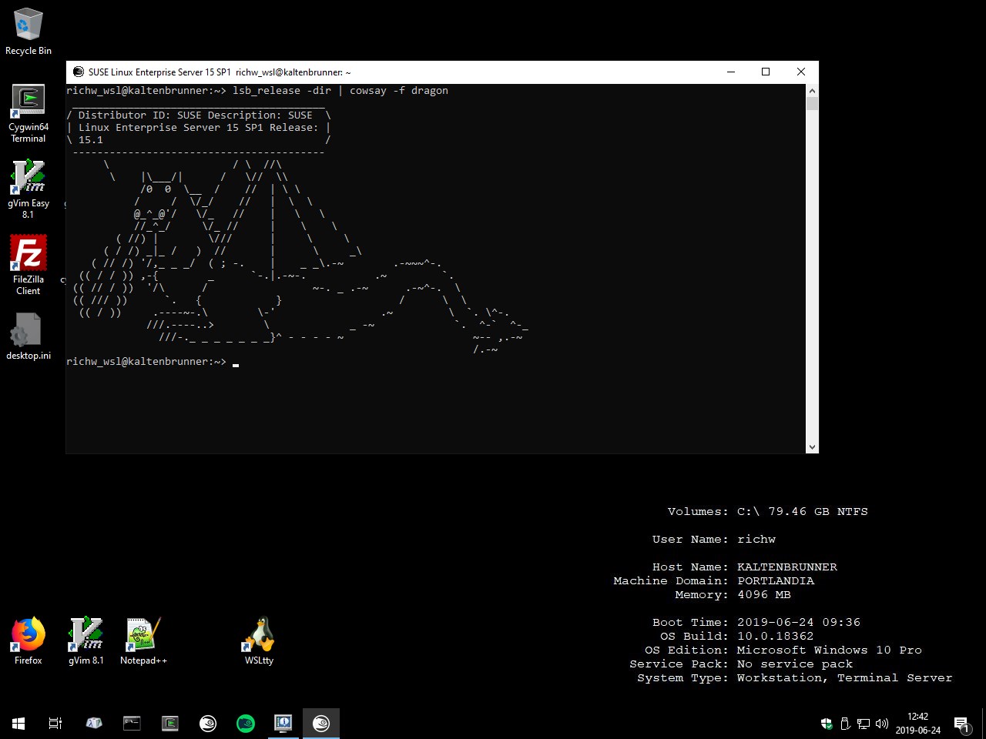The width and height of the screenshot is (986, 739).
Task: Minimize the SUSE terminal window
Action: (x=730, y=72)
